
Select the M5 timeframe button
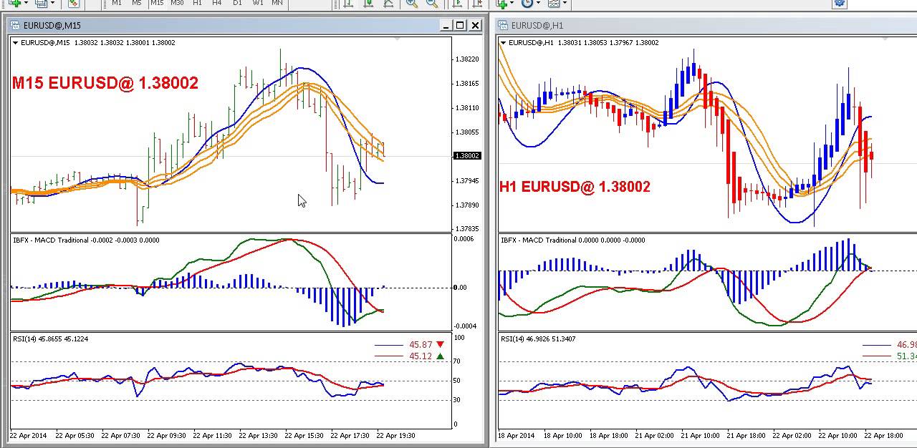click(136, 3)
